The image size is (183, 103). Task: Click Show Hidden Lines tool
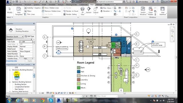click(x=50, y=8)
